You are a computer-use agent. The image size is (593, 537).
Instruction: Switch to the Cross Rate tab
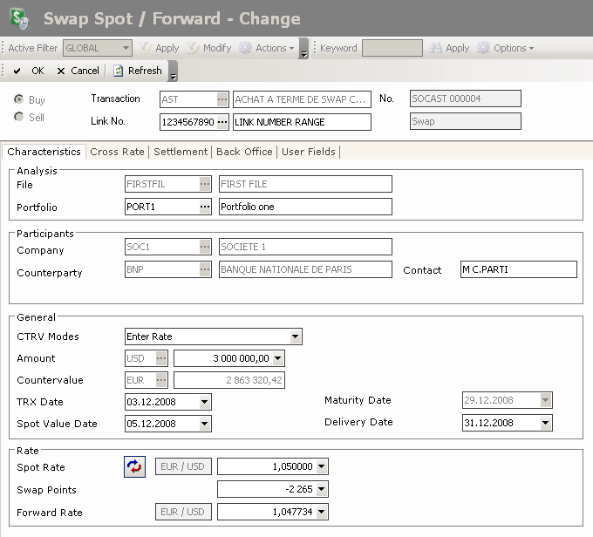pos(117,152)
